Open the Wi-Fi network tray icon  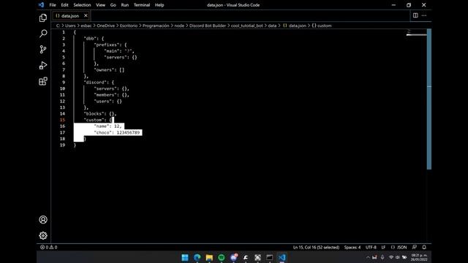click(390, 257)
